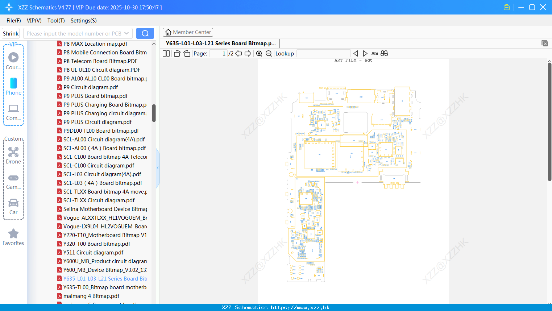Open the Member Center button
The height and width of the screenshot is (311, 552).
tap(188, 32)
